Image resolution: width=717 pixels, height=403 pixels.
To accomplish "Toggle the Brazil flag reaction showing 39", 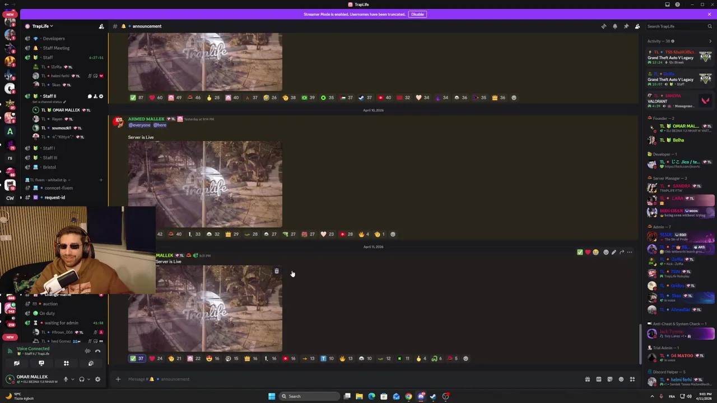I will coord(308,97).
